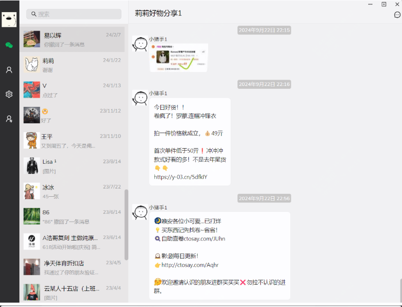Viewport: 402px width, 307px height.
Task: Click 小猪手1 avatar beside the 22:16 message
Action: click(140, 98)
